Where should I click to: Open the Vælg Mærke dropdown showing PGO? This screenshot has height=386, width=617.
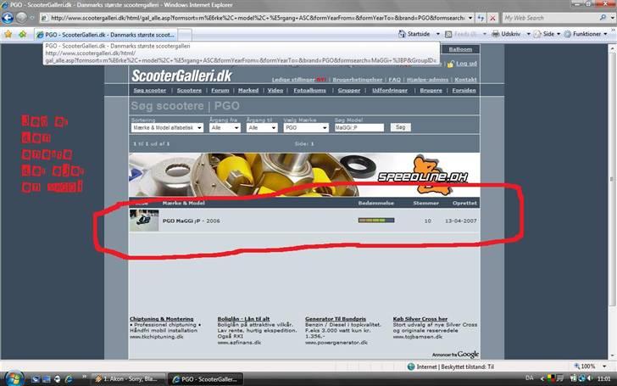[x=306, y=127]
